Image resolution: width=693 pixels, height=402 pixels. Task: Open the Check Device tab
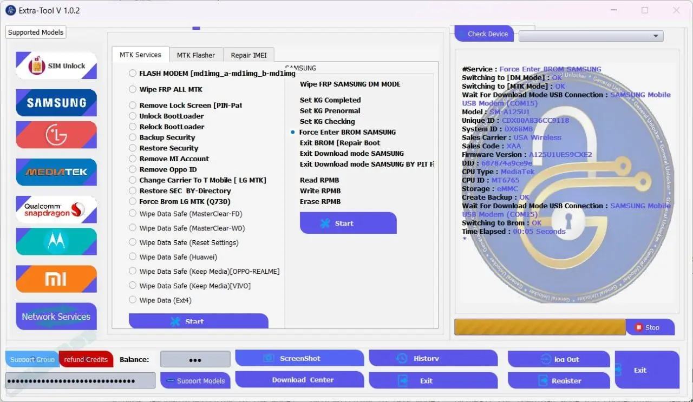[483, 34]
